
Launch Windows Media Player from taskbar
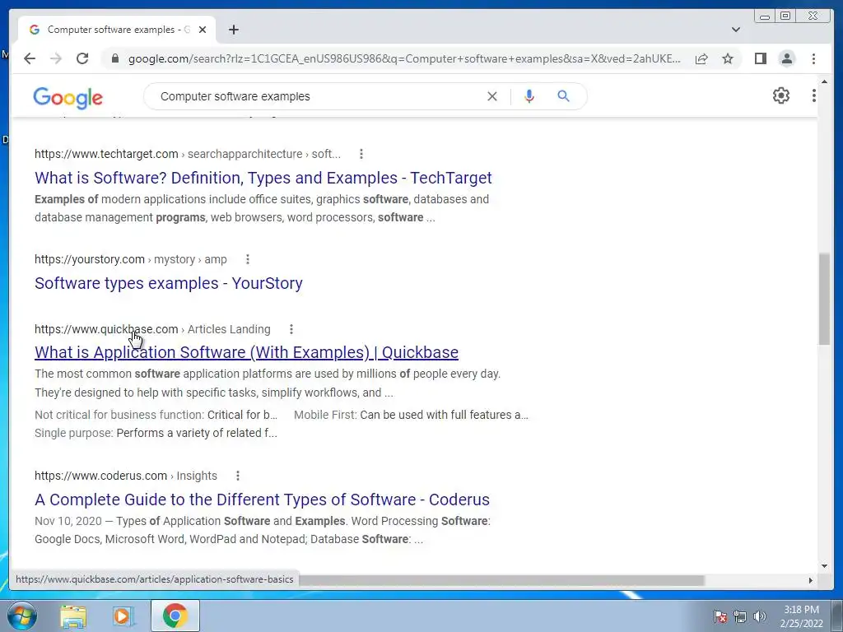pyautogui.click(x=123, y=616)
